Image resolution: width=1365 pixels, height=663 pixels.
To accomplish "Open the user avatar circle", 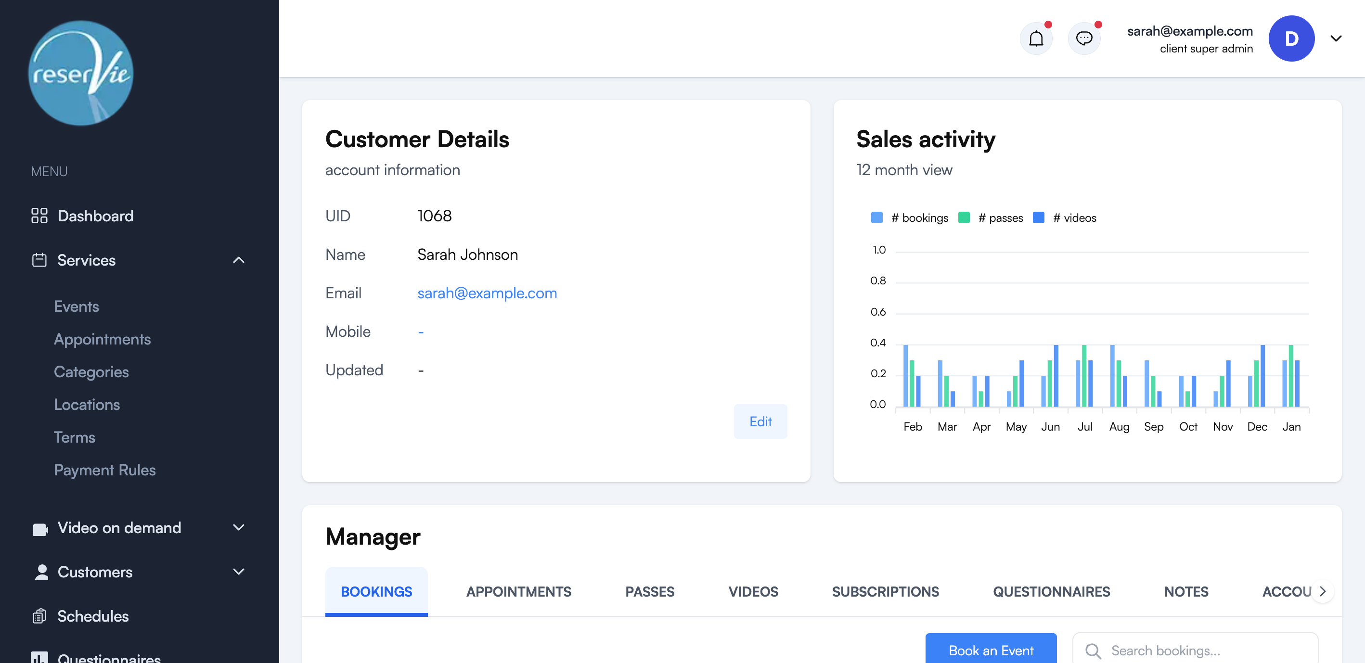I will (x=1291, y=38).
